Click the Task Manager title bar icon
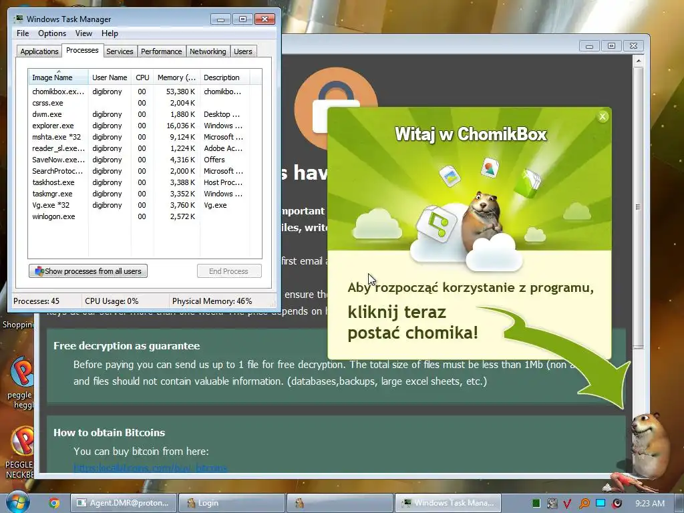 (x=18, y=19)
